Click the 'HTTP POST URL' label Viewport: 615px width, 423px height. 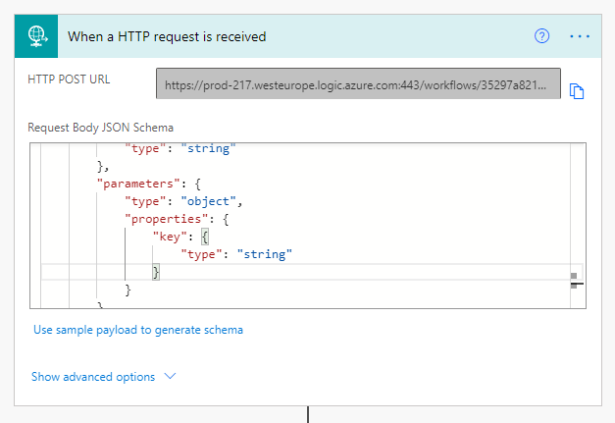(68, 79)
